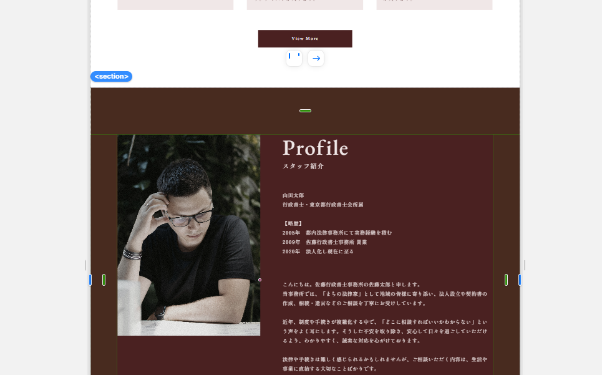Select the スタッフ紹介 subtitle text
602x375 pixels.
[303, 166]
